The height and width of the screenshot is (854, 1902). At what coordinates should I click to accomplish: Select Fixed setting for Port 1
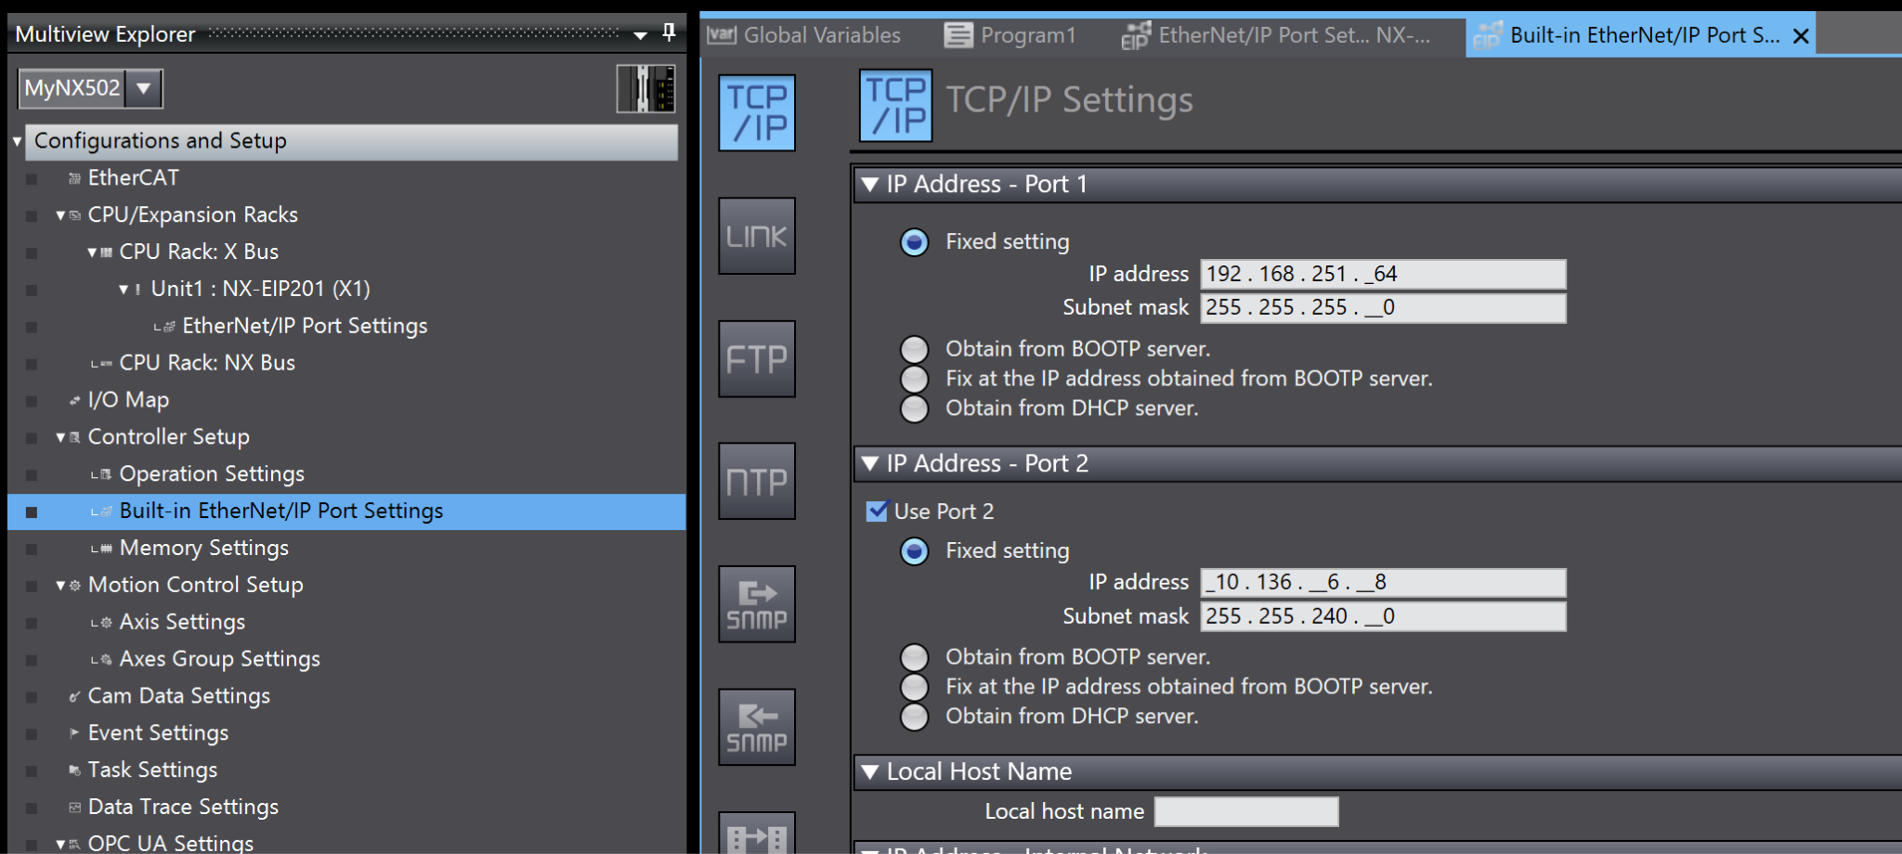(x=915, y=242)
